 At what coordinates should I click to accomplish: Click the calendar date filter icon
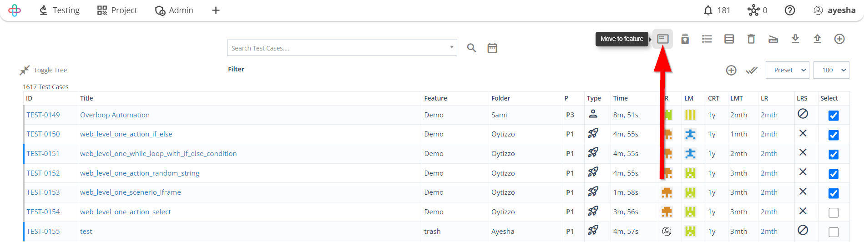tap(492, 48)
